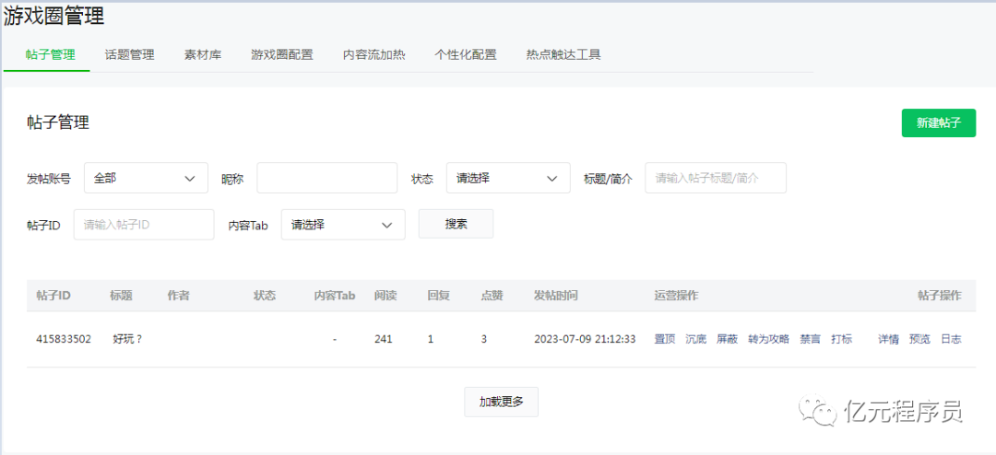Click the 屏蔽 link for the post

pyautogui.click(x=728, y=339)
